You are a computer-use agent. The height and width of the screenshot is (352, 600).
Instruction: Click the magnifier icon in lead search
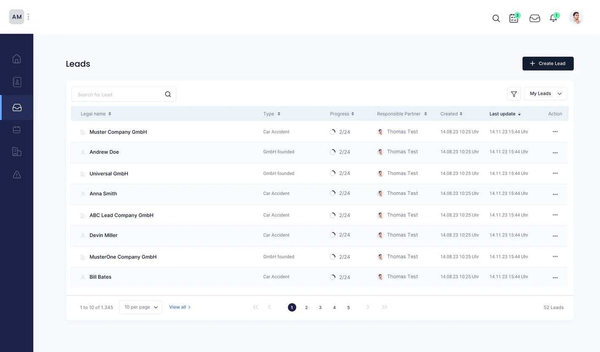coord(168,94)
